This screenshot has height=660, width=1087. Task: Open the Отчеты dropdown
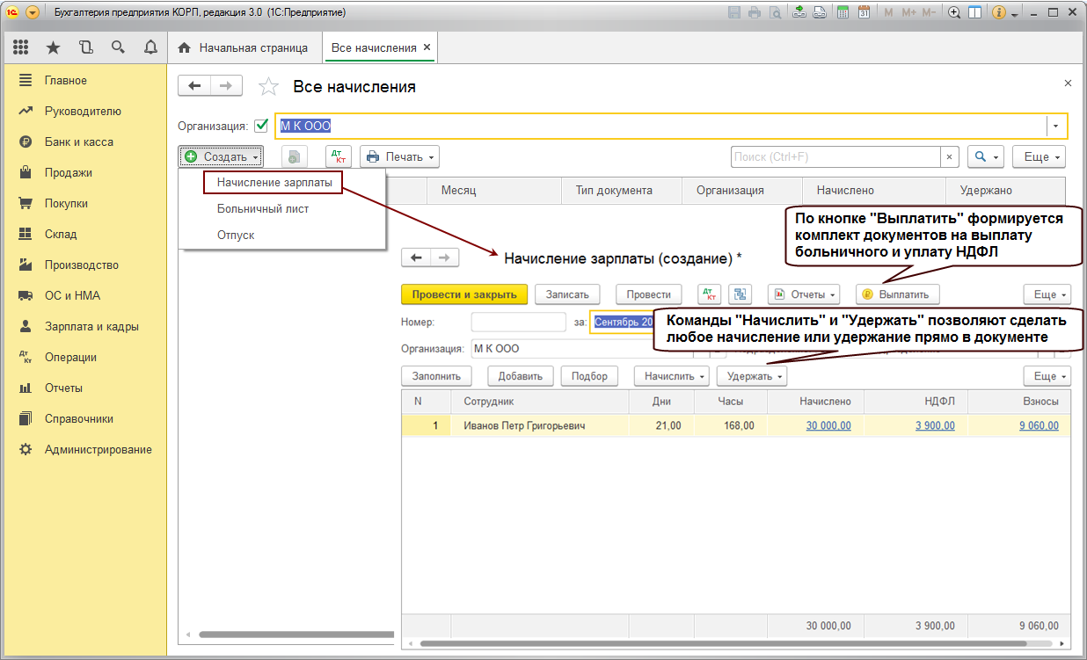click(x=804, y=294)
